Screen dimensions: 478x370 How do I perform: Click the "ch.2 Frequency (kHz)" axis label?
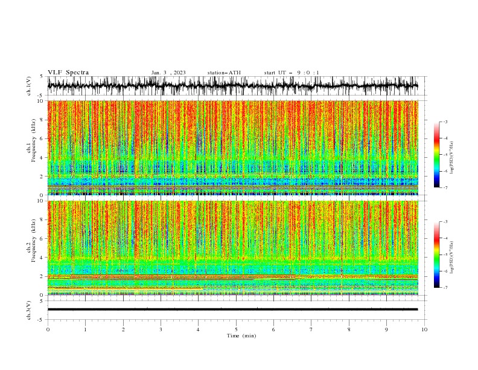(31, 241)
